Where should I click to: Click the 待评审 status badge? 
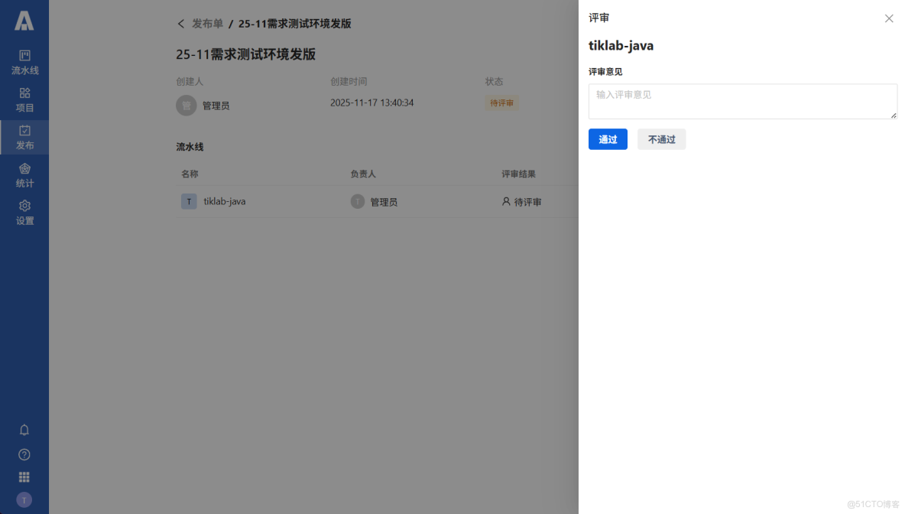(501, 102)
